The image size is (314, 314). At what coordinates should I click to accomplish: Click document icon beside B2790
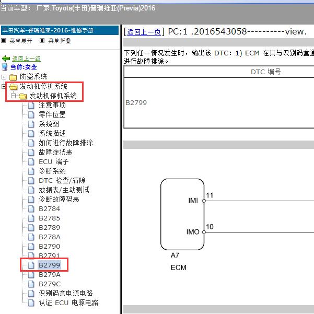pos(31,246)
